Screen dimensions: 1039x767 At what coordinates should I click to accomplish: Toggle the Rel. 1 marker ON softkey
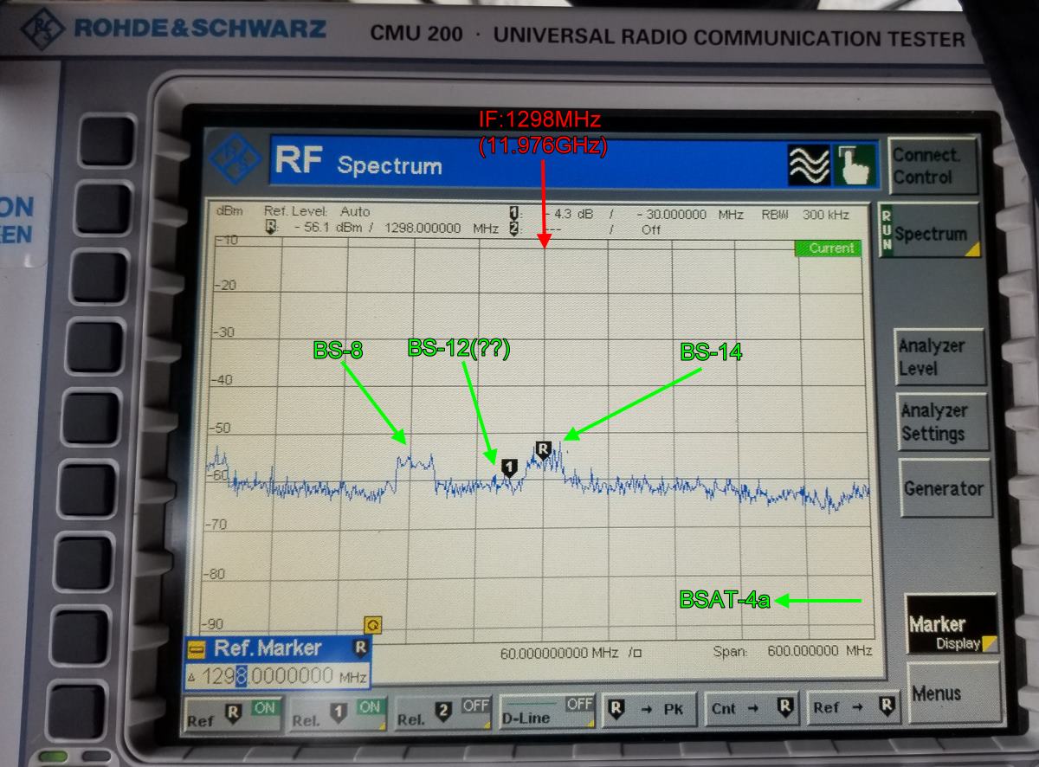(338, 714)
